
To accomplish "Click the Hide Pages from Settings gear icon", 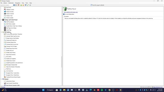I will coord(5,28).
